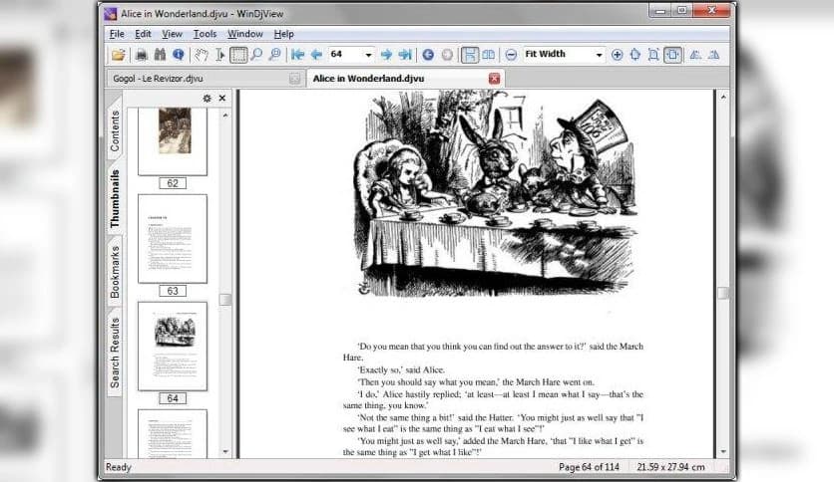Toggle the Fit Width zoom button

point(672,55)
